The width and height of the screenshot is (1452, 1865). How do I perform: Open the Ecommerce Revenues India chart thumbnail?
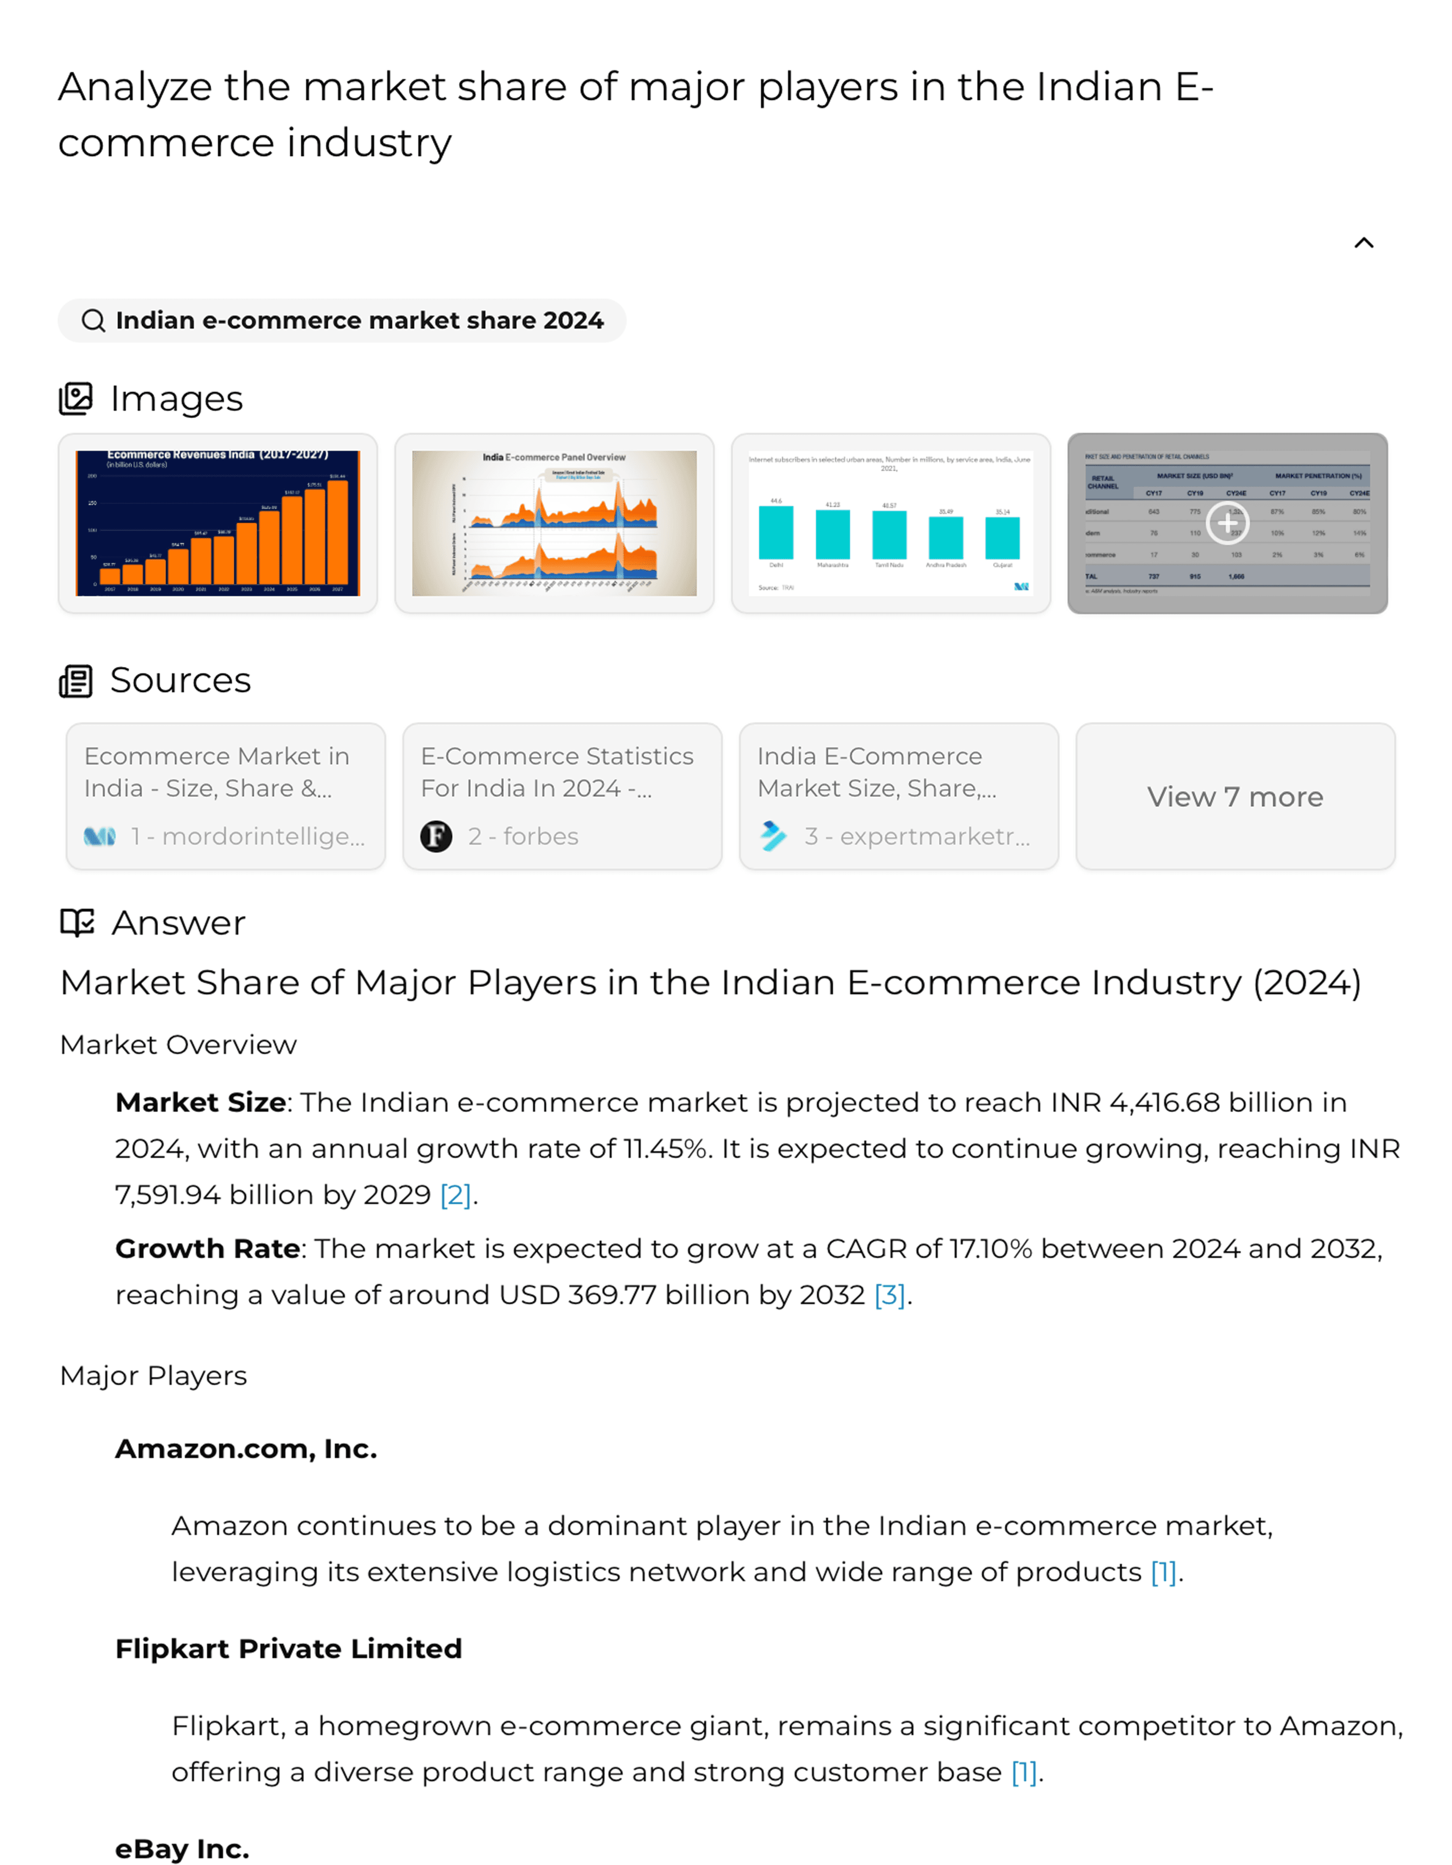pos(218,523)
